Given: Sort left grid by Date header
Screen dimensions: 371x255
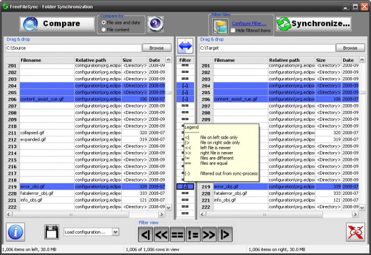Looking at the screenshot, I should pyautogui.click(x=157, y=60).
